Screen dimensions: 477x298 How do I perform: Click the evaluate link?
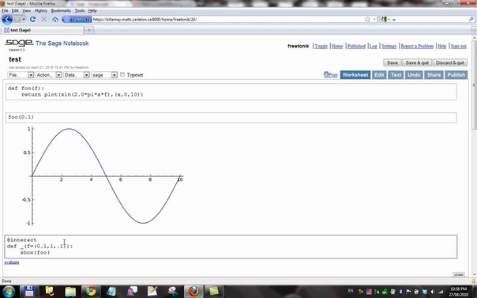12,262
